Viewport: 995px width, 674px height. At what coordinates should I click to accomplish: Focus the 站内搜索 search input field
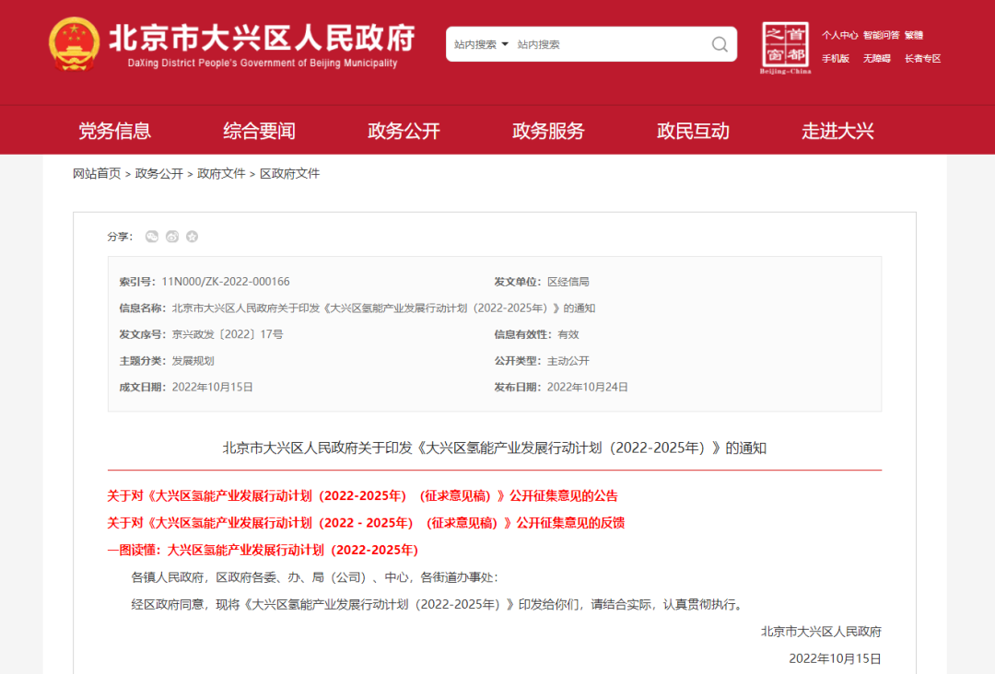[608, 44]
